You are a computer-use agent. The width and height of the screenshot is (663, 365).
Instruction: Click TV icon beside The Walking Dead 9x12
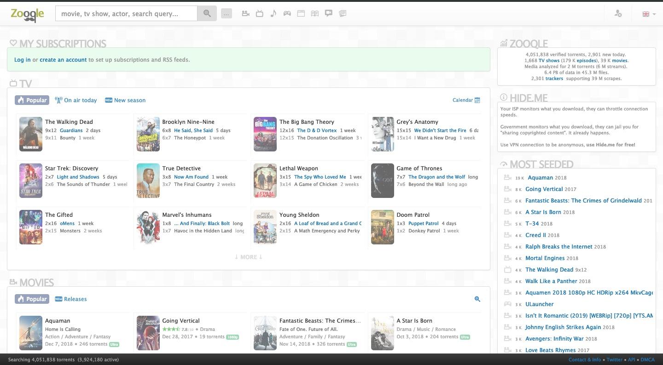[x=508, y=270]
